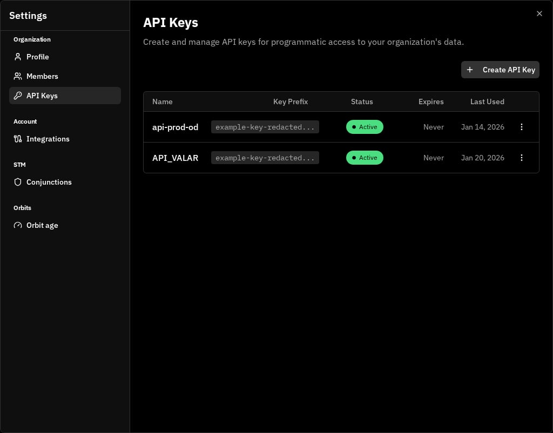Click the Jan 20, 2026 last used date

pyautogui.click(x=483, y=158)
